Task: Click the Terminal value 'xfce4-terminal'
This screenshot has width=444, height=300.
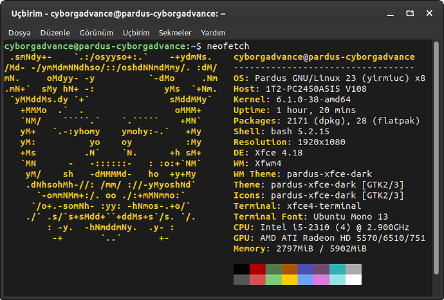Action: point(324,206)
